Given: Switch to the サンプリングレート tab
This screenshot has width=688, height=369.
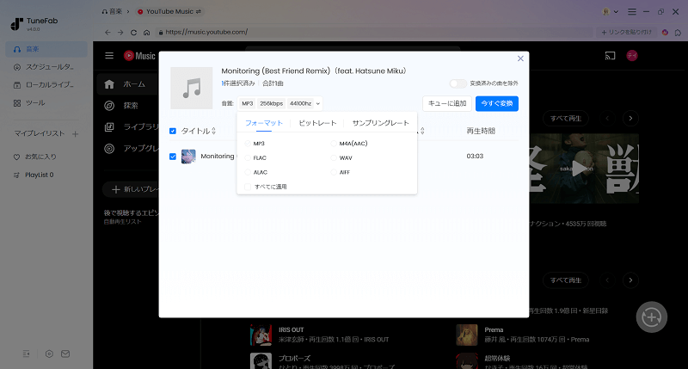Looking at the screenshot, I should pos(380,123).
